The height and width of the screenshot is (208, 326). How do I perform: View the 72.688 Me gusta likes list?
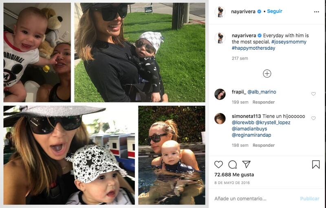234,175
